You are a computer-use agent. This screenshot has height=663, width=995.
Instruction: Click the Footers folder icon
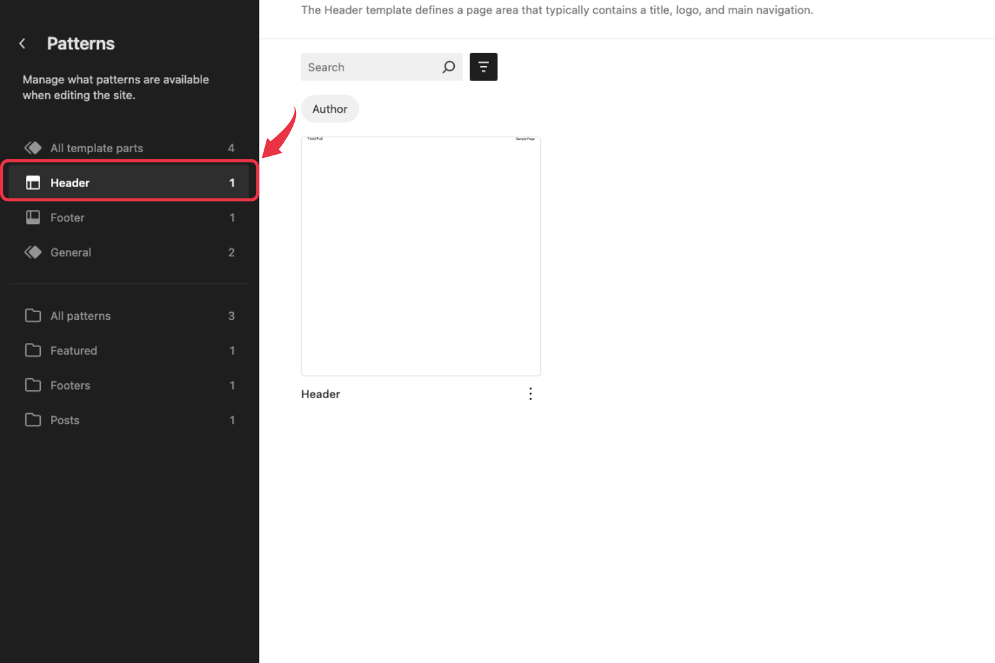coord(33,385)
